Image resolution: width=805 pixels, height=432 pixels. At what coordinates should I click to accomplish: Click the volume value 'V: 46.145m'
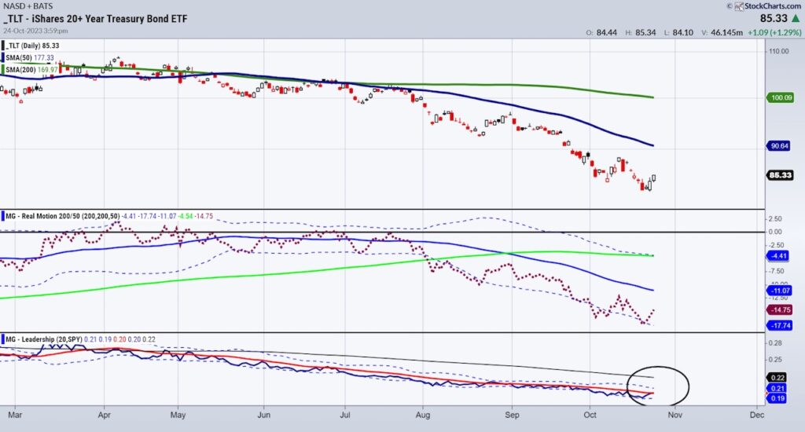point(722,32)
